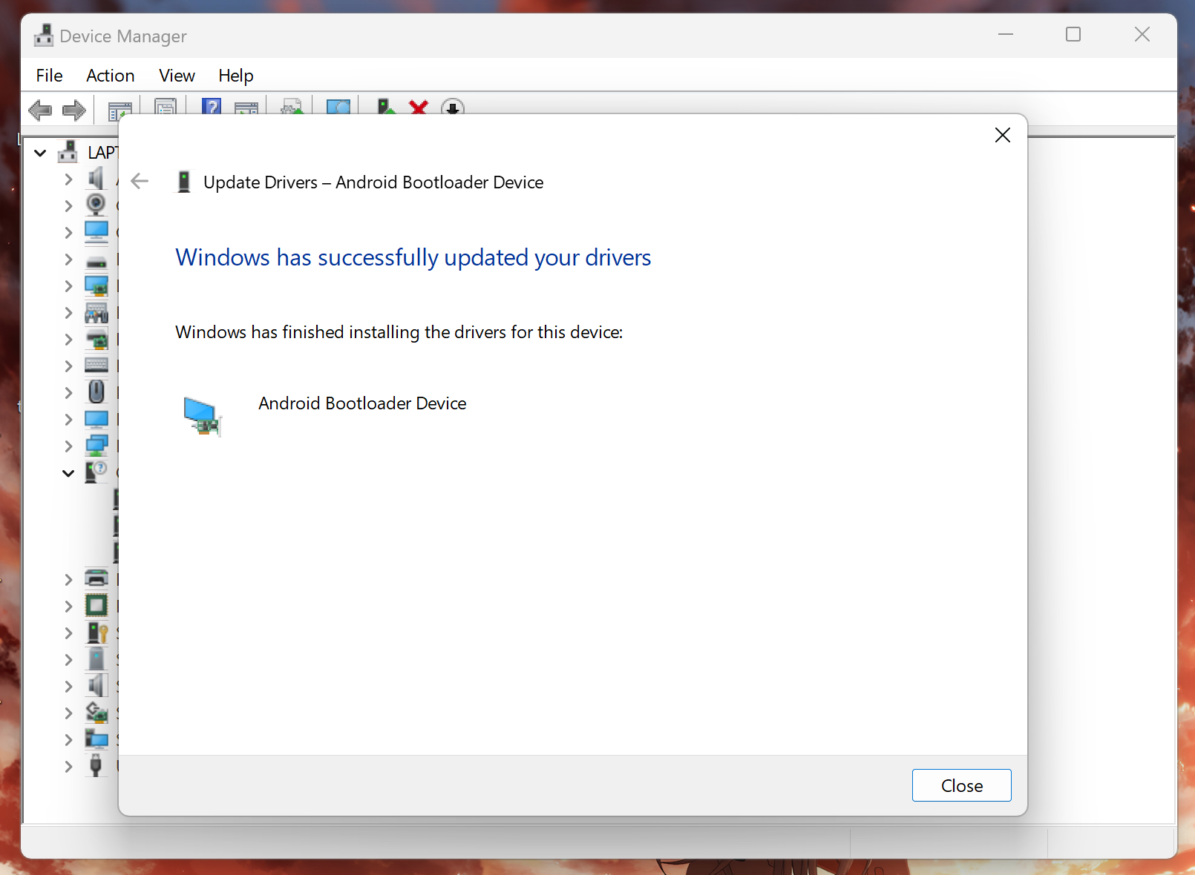This screenshot has height=875, width=1195.
Task: Open the Action menu
Action: point(111,76)
